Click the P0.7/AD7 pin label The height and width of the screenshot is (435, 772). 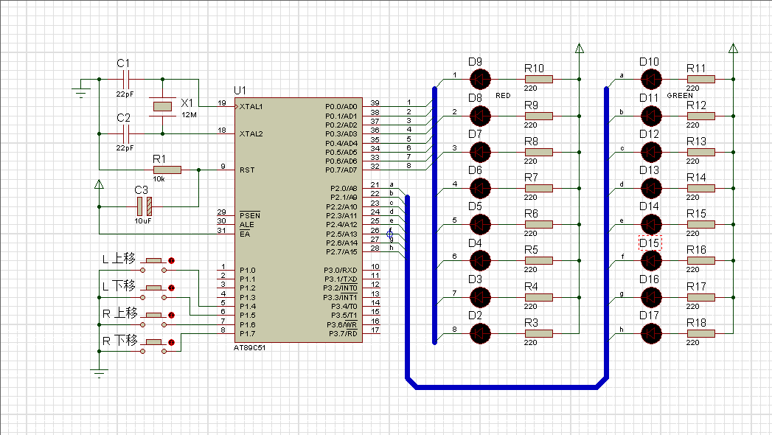pyautogui.click(x=341, y=170)
